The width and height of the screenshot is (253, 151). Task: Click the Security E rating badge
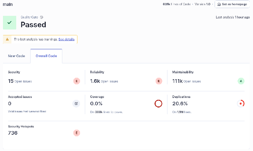coord(77,81)
